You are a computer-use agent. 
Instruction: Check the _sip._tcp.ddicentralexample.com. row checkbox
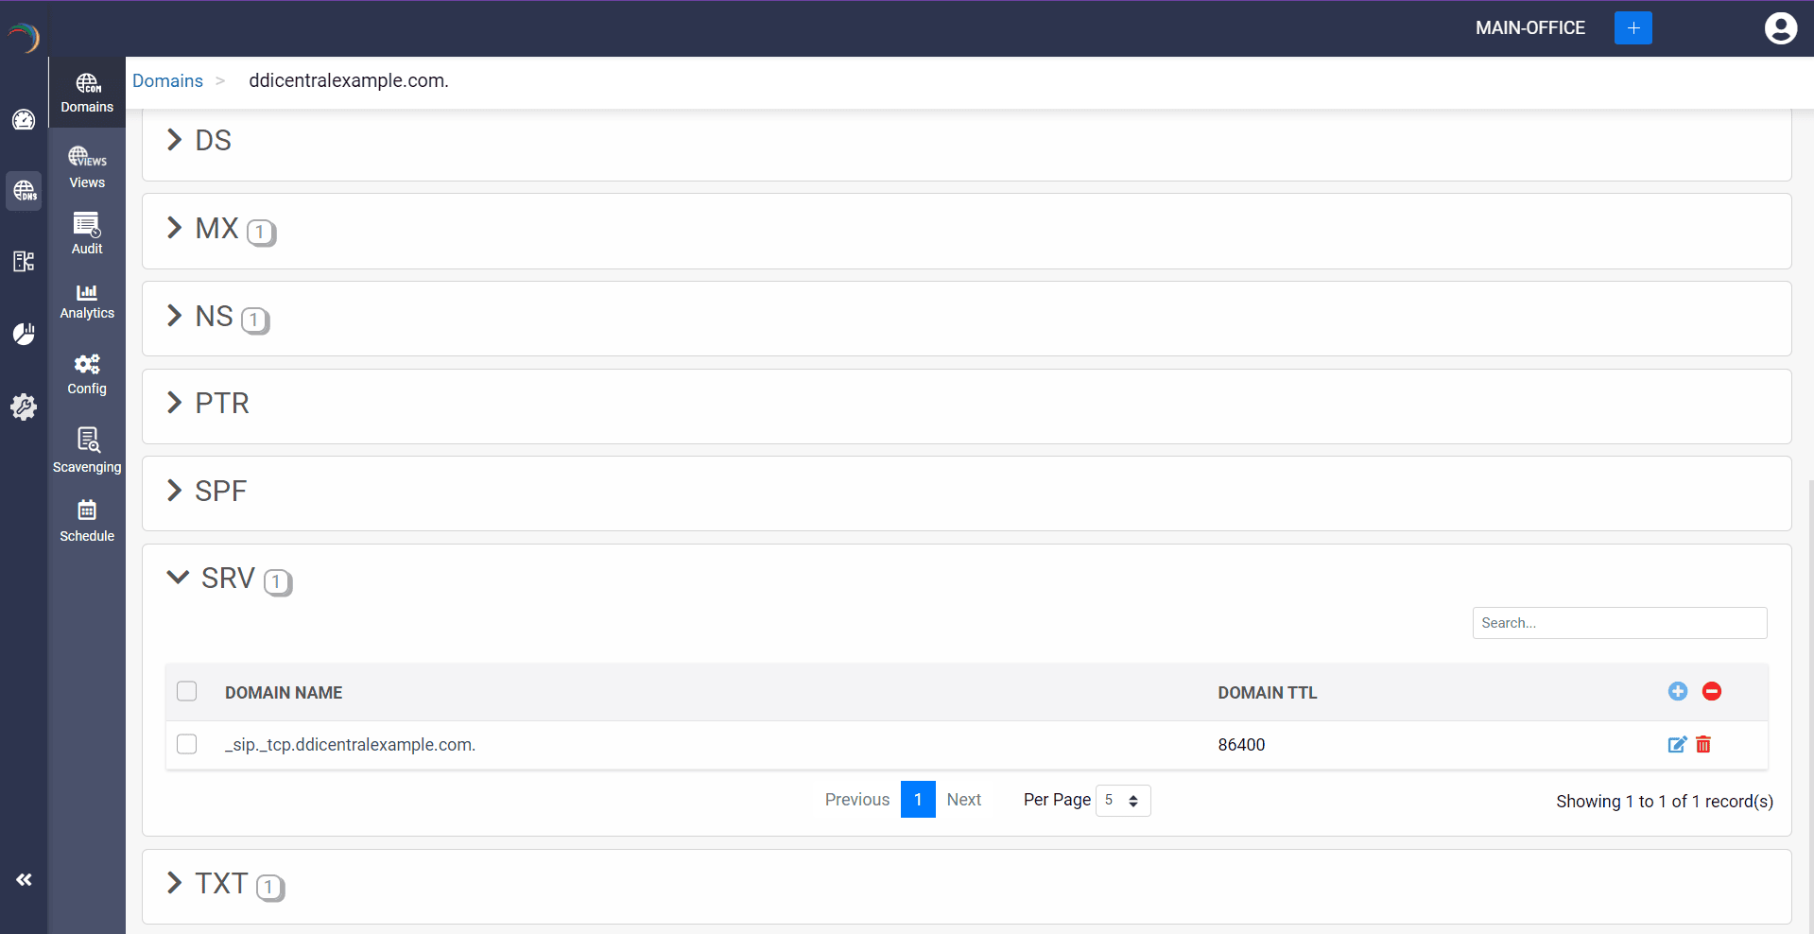point(187,744)
